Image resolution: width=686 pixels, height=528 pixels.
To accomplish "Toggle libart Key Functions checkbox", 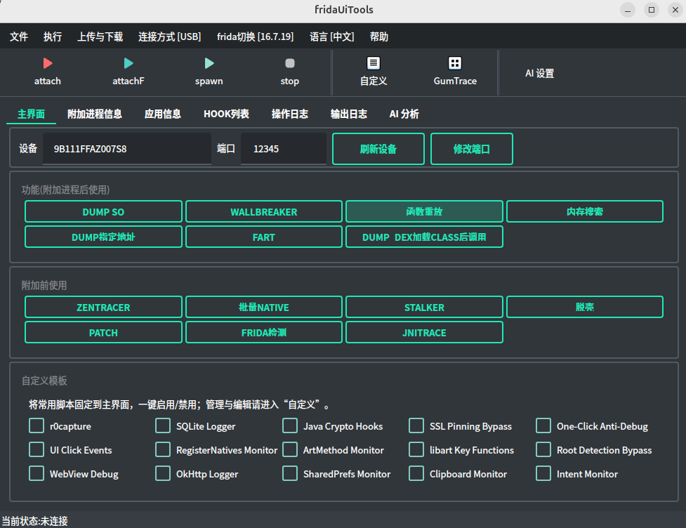I will click(416, 449).
